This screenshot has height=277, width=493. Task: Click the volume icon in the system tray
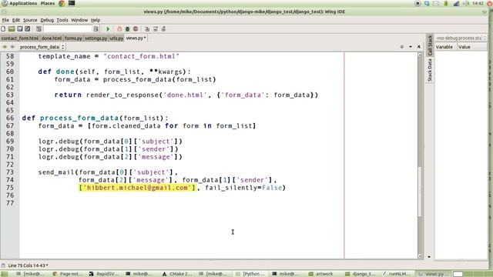466,3
